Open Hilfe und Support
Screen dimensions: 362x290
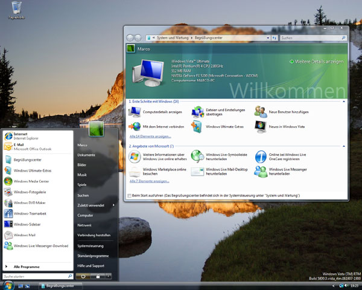91,266
